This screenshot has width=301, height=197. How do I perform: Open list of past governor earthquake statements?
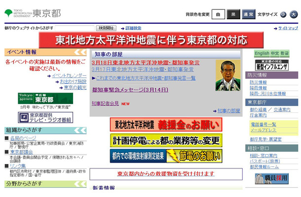(146, 78)
